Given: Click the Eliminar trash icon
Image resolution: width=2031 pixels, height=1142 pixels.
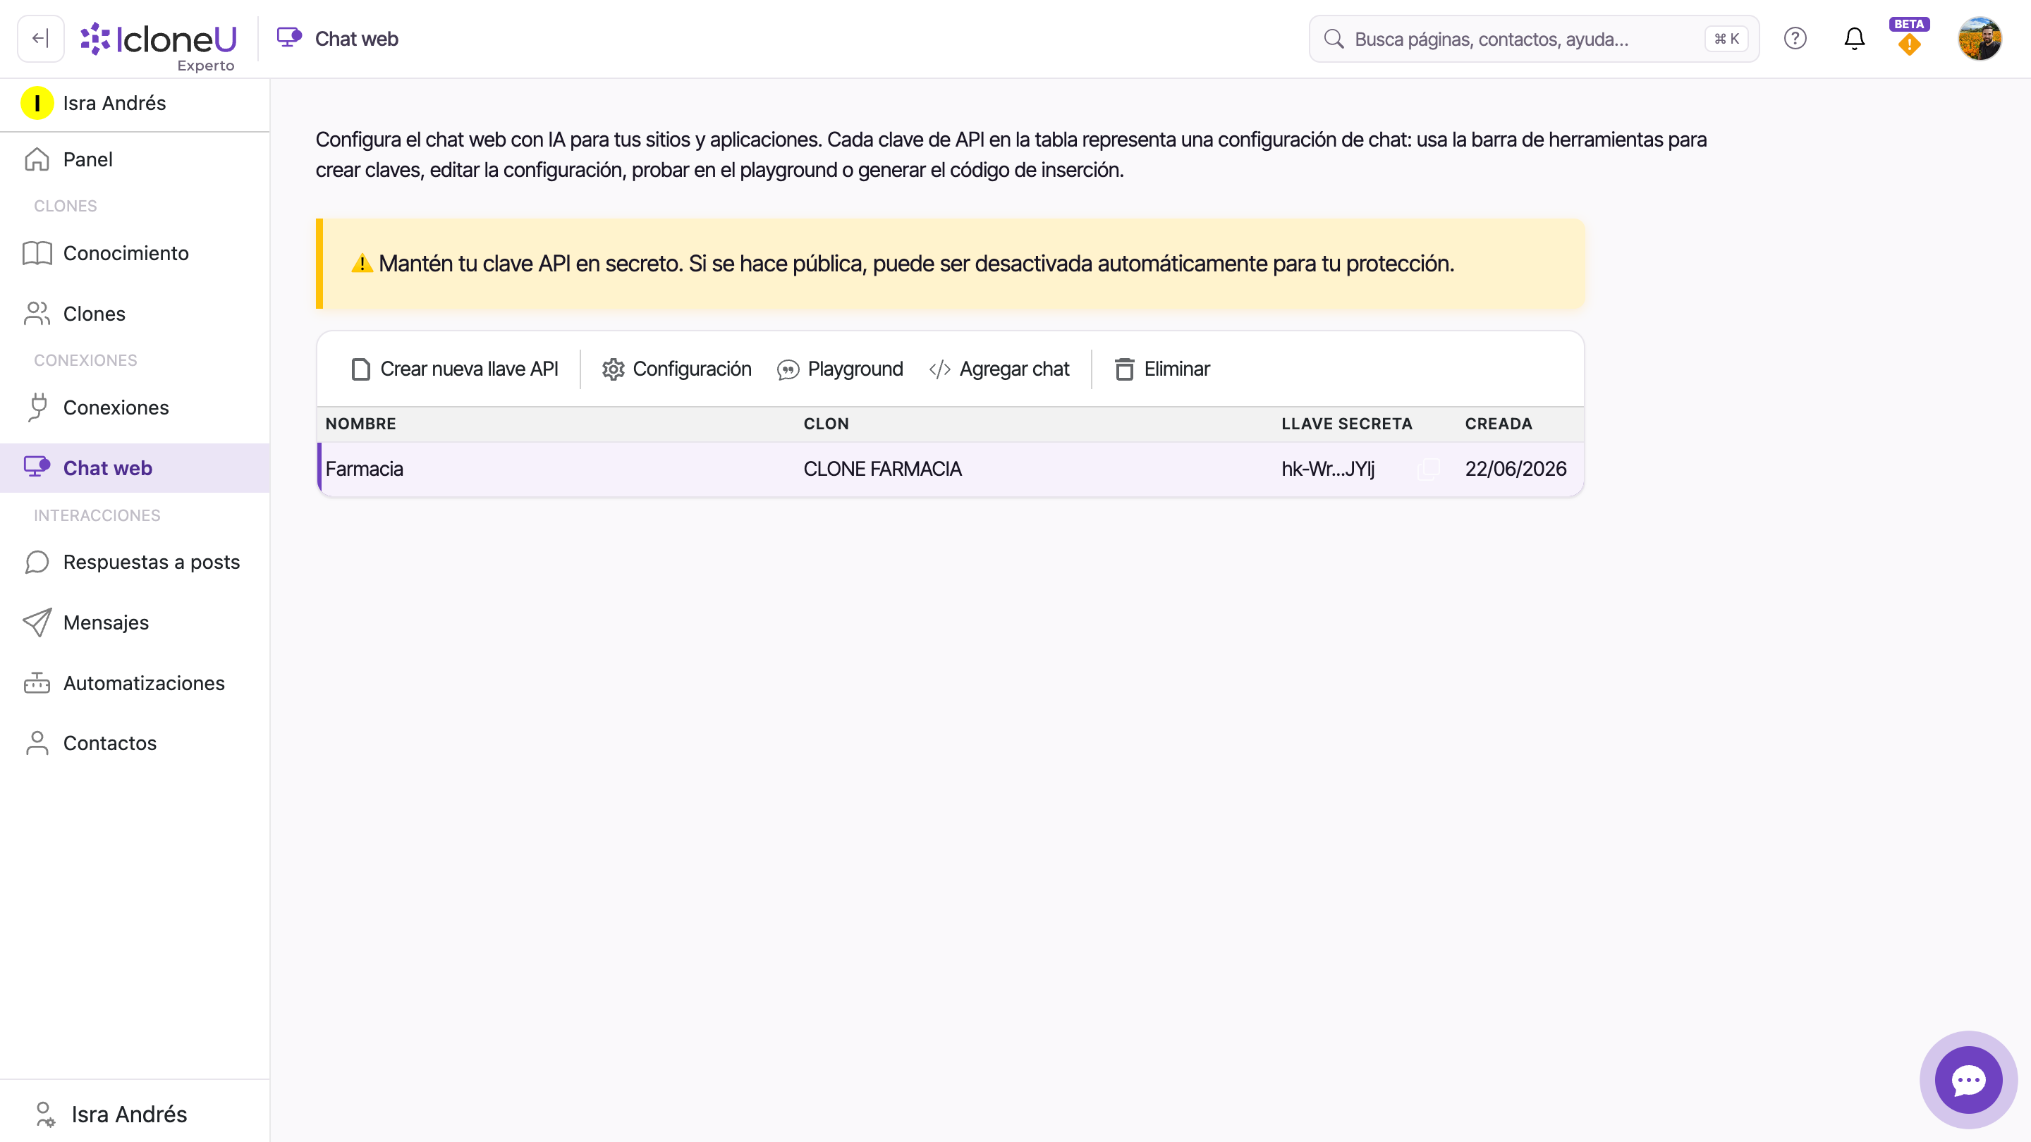Looking at the screenshot, I should coord(1124,369).
